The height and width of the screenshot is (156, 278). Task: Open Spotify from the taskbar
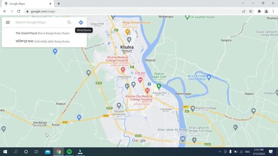coord(69,152)
